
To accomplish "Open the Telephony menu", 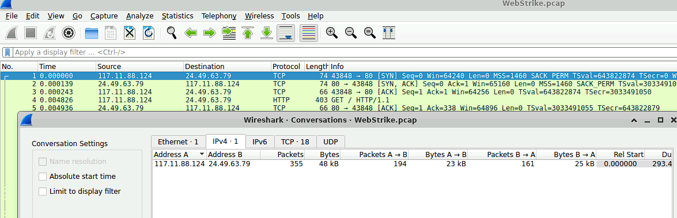I will click(219, 16).
